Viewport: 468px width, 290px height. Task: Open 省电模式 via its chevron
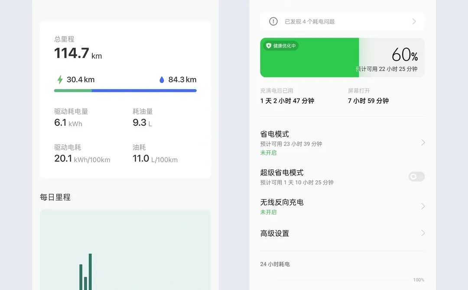(x=422, y=143)
